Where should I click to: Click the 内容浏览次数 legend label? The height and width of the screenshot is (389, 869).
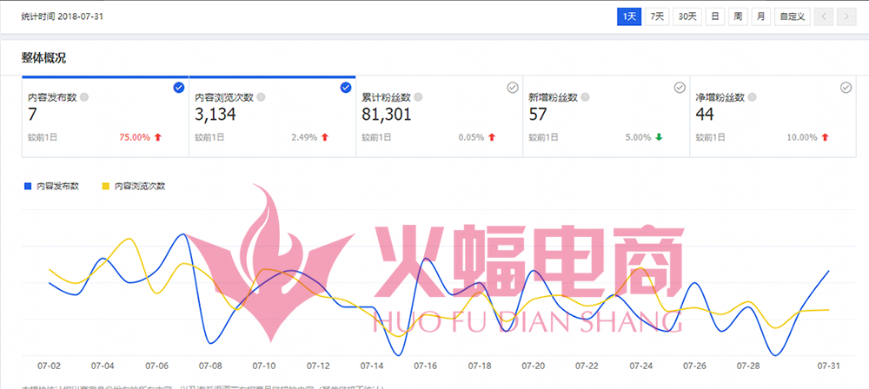pos(140,187)
